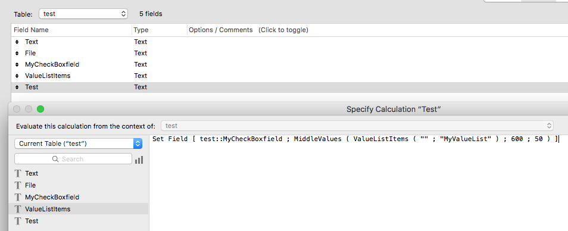
Task: Open the Current Table ("test") popup menu
Action: 78,143
